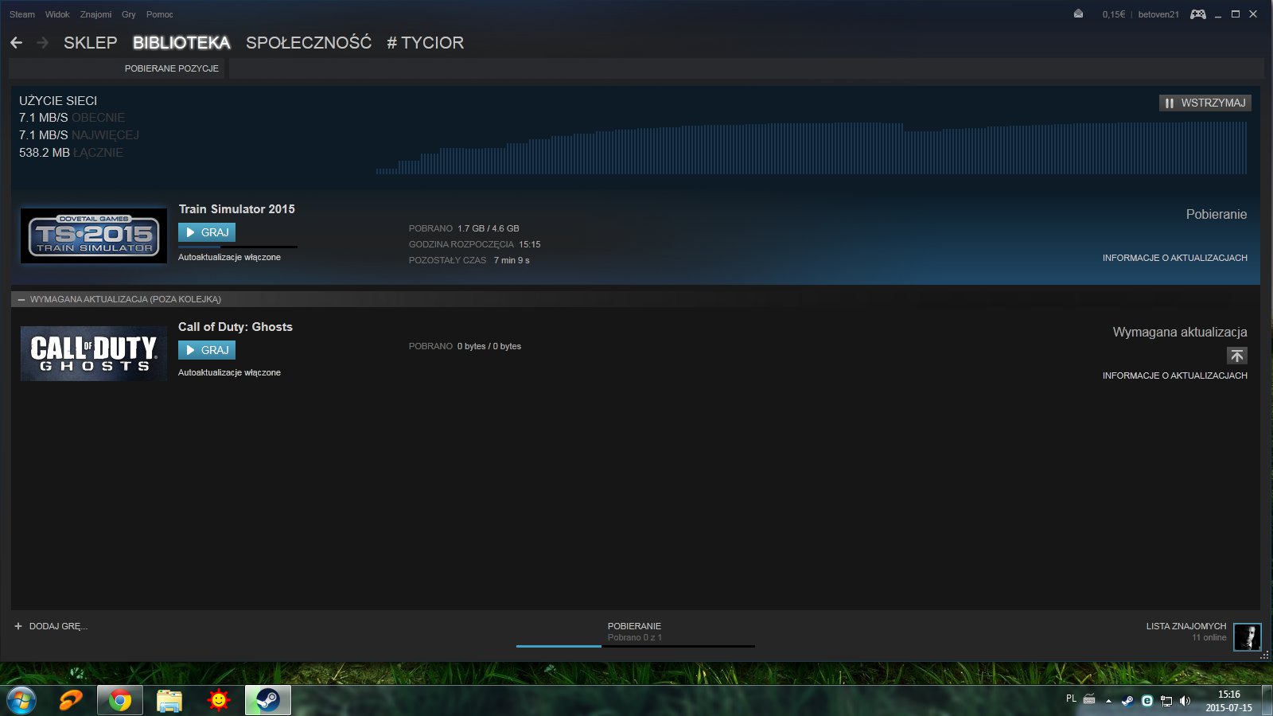Open the betoven21 account dropdown

pyautogui.click(x=1158, y=14)
